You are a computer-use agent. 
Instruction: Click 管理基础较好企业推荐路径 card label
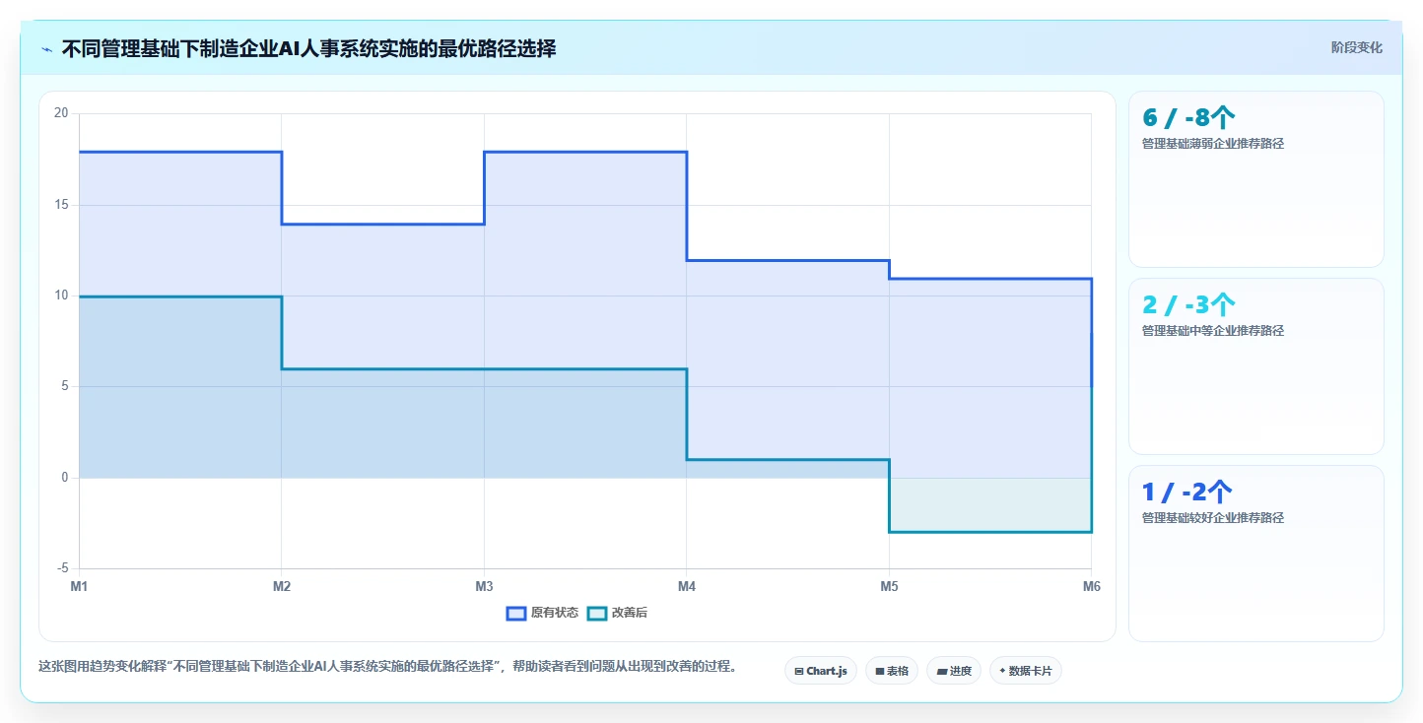click(1213, 518)
